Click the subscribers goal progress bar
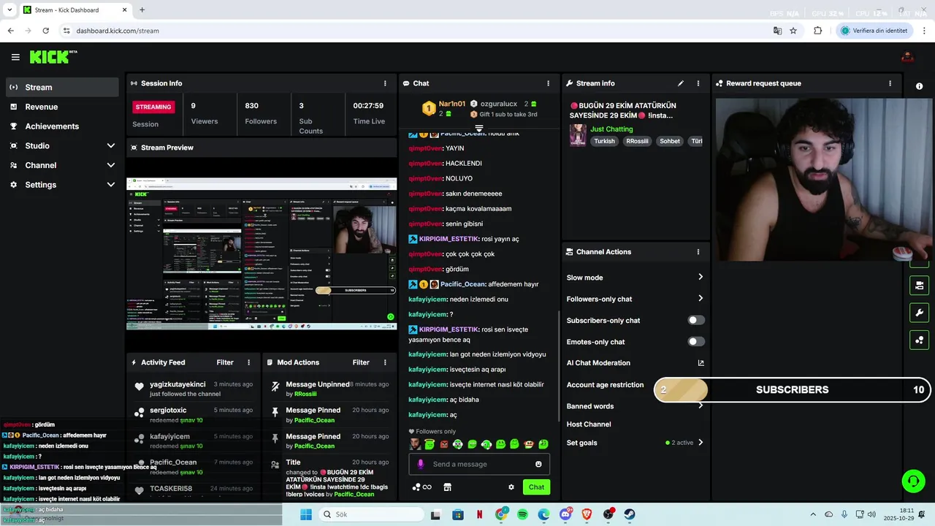Screen dimensions: 935x526 coord(792,389)
